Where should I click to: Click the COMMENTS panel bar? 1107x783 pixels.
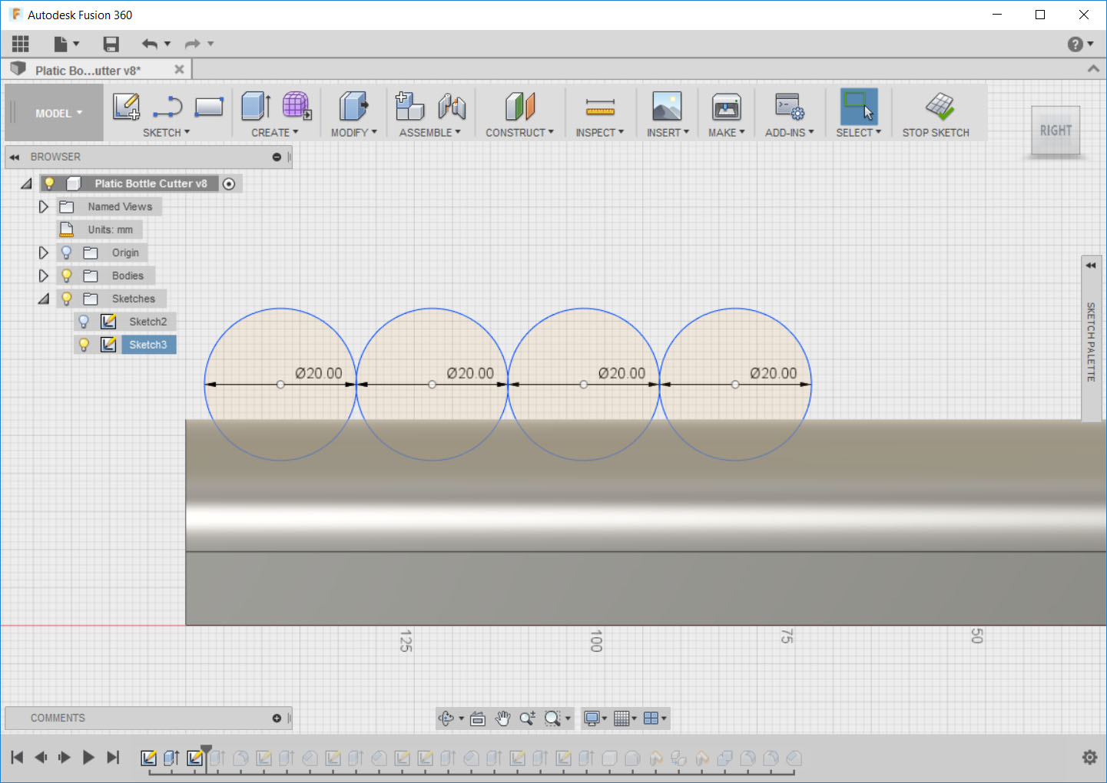[146, 718]
